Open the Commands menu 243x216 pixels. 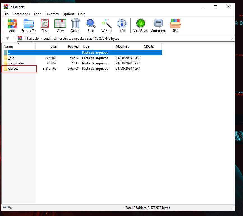click(21, 14)
